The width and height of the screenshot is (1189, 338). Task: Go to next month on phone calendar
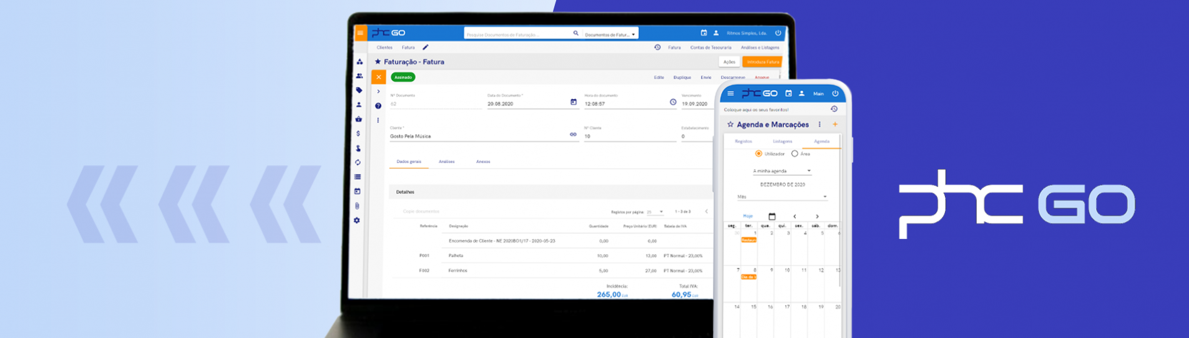(x=817, y=216)
